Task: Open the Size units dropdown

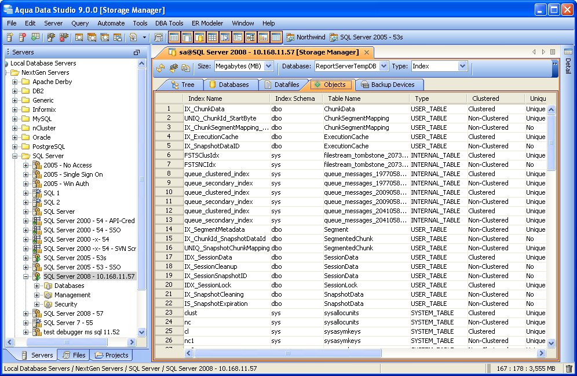Action: click(269, 66)
